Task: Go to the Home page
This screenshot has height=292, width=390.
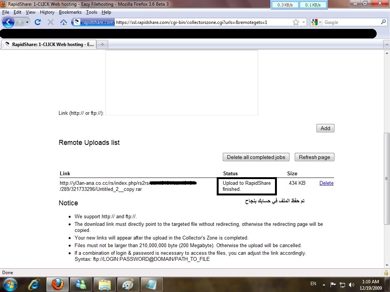Action: 64,22
